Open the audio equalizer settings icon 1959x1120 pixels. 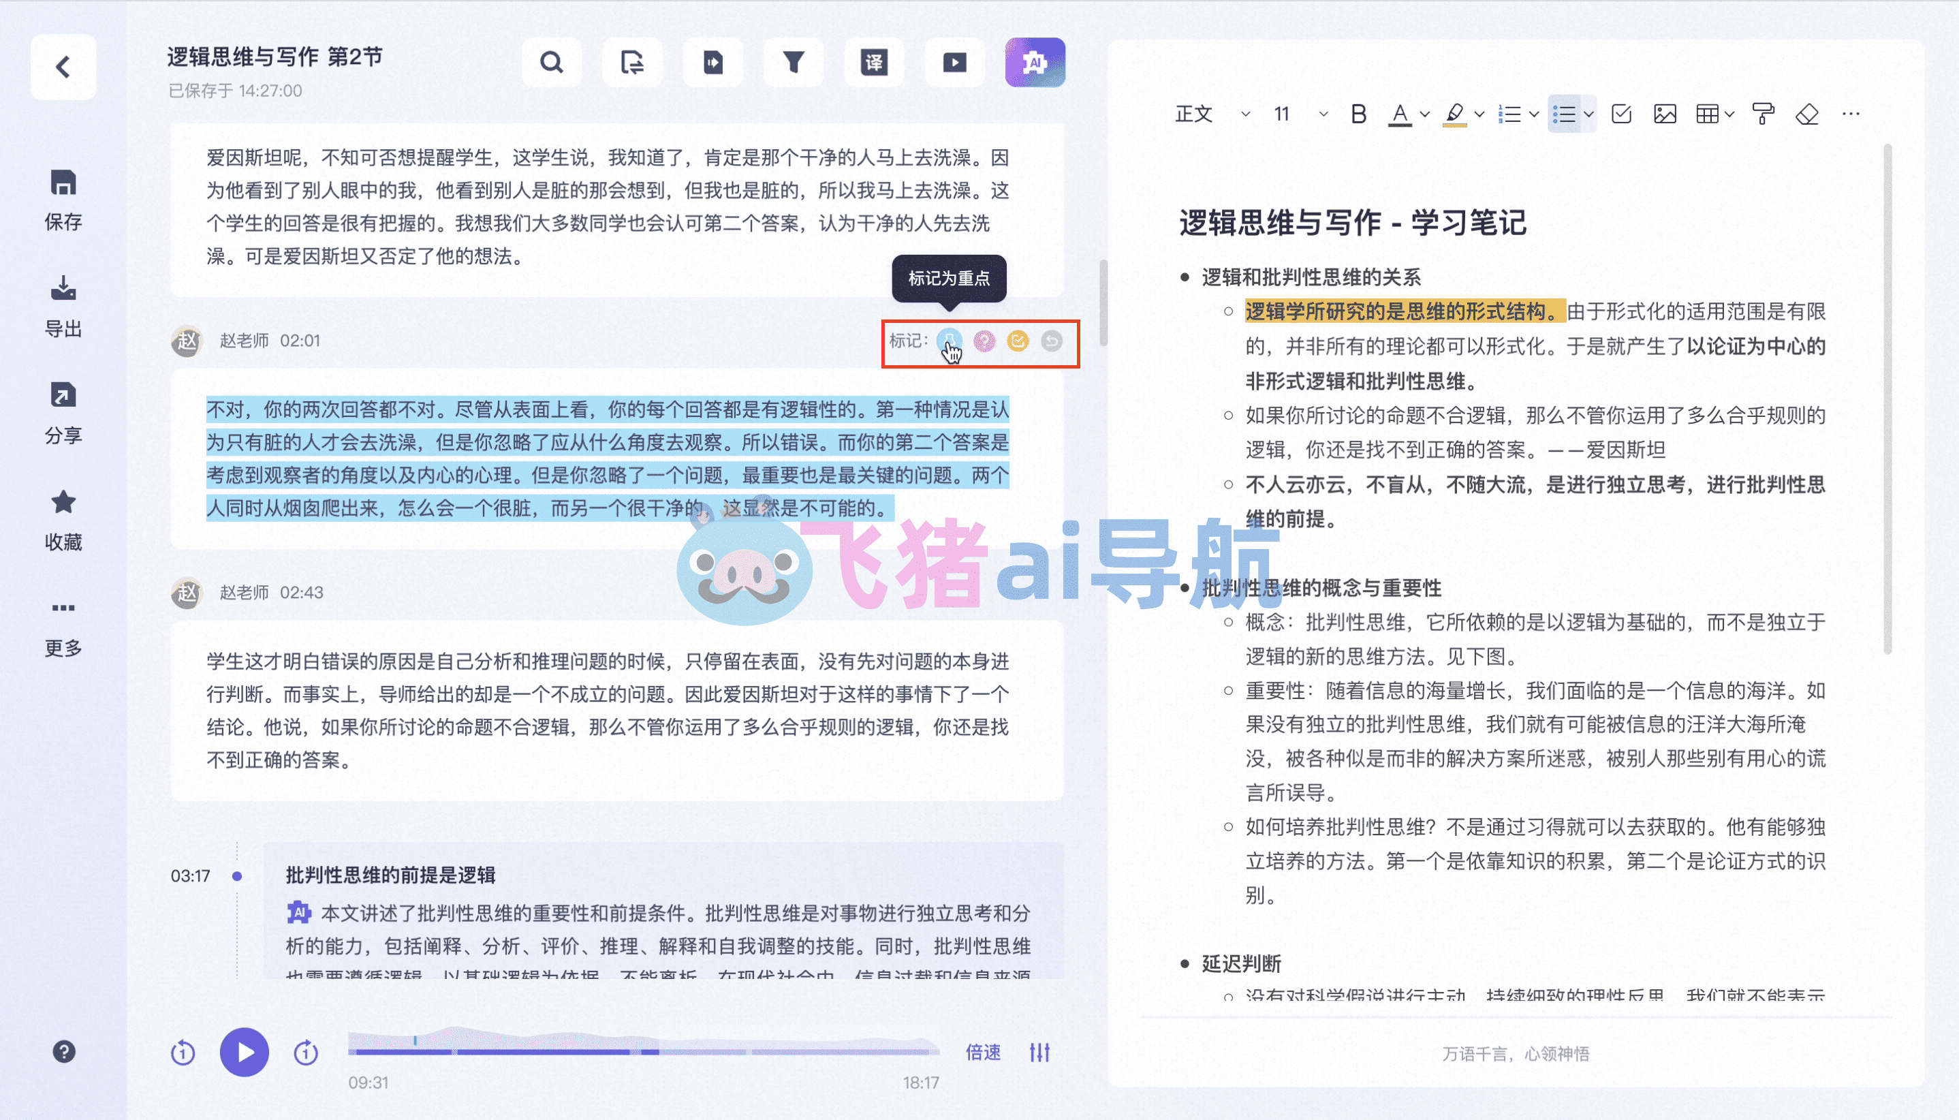(1040, 1052)
